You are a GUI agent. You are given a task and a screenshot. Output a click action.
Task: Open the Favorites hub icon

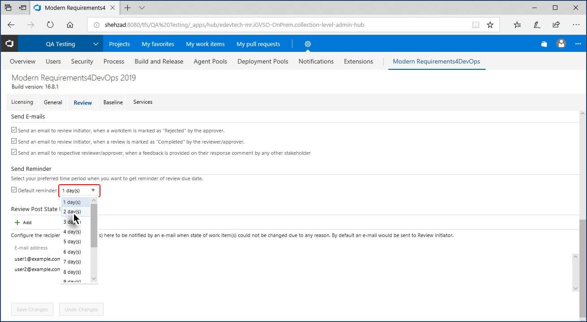[x=517, y=25]
